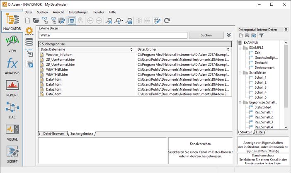Select the Suchergebnisse tab
This screenshot has width=291, height=173.
[82, 134]
